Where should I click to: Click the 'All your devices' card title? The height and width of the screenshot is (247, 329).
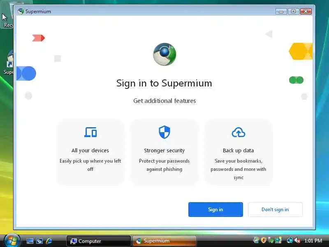(x=90, y=151)
